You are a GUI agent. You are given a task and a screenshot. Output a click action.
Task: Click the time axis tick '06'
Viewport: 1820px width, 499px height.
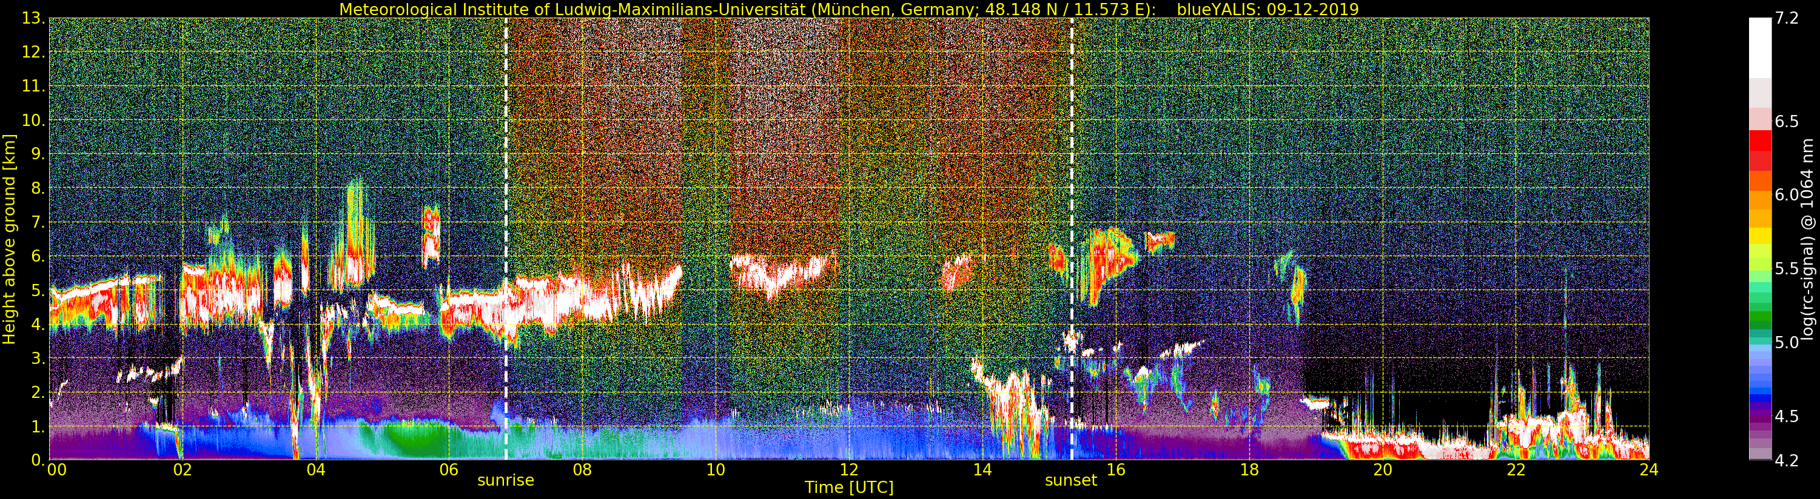(449, 469)
